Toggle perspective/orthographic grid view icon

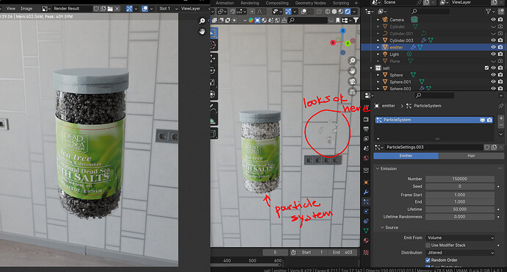coord(353,92)
